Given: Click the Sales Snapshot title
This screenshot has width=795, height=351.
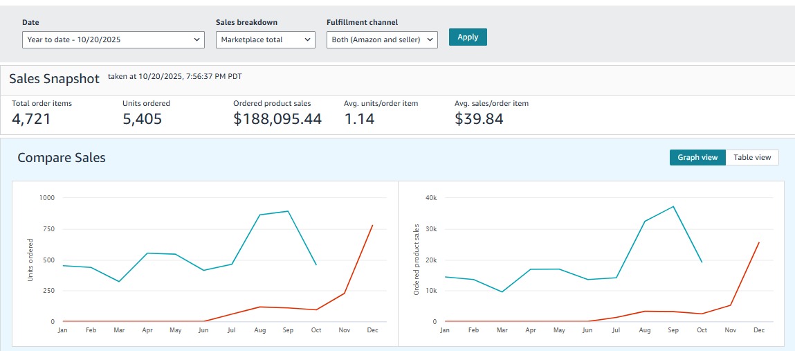Looking at the screenshot, I should [55, 78].
